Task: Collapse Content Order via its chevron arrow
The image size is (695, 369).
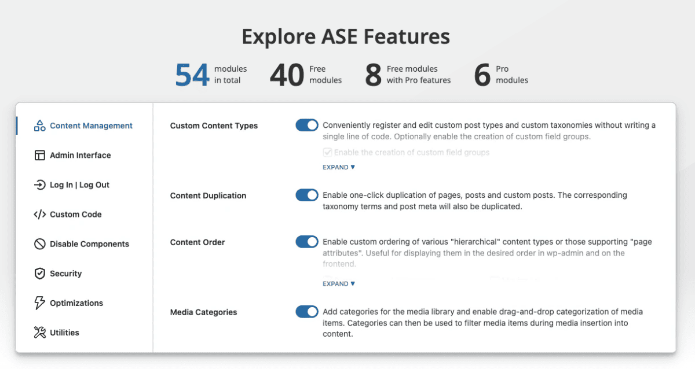Action: coord(354,283)
